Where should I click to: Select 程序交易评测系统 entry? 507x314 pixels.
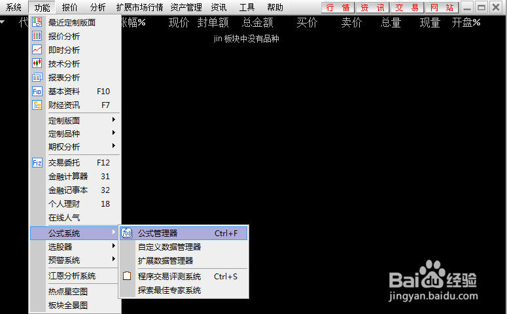184,277
